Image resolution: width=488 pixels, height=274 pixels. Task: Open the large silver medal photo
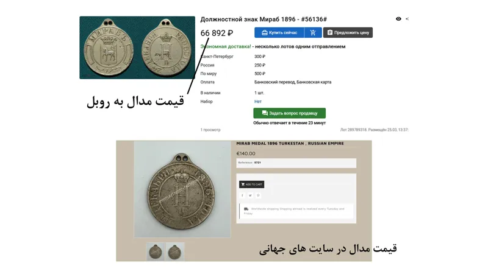(182, 189)
